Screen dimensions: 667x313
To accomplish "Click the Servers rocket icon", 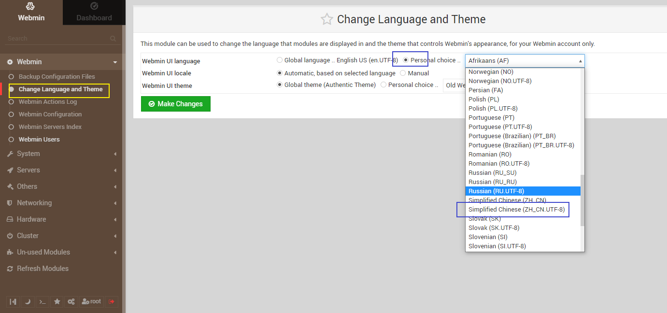I will pyautogui.click(x=10, y=170).
